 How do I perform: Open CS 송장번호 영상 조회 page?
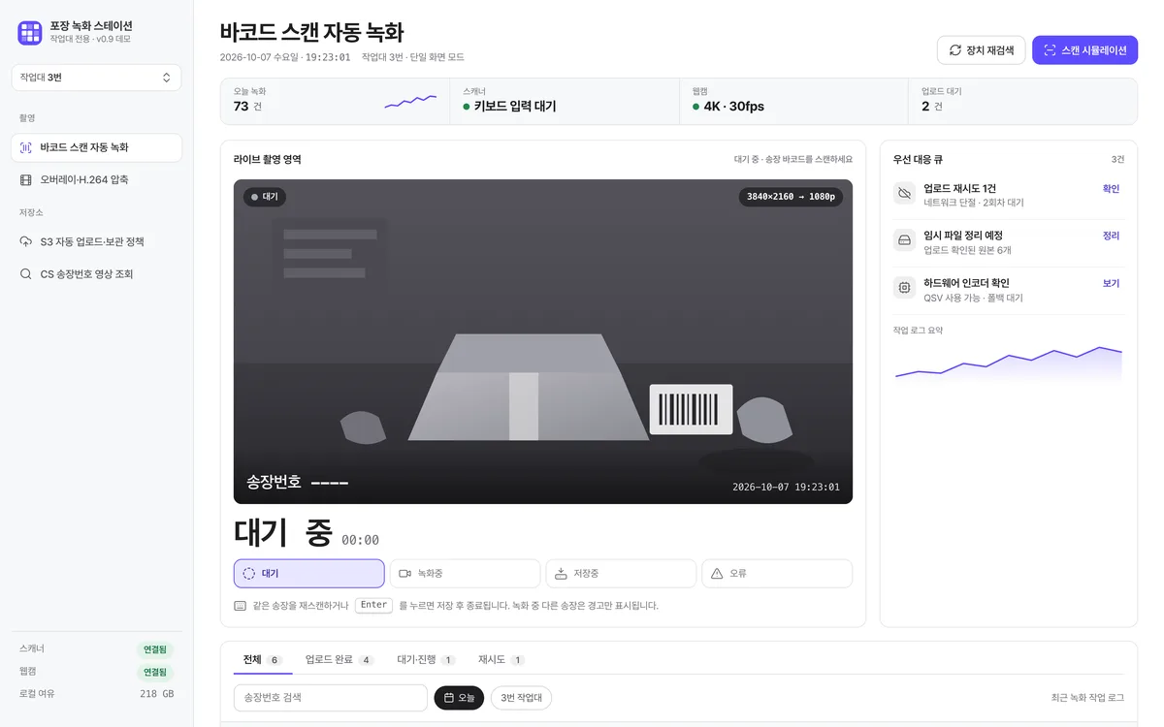pos(96,274)
